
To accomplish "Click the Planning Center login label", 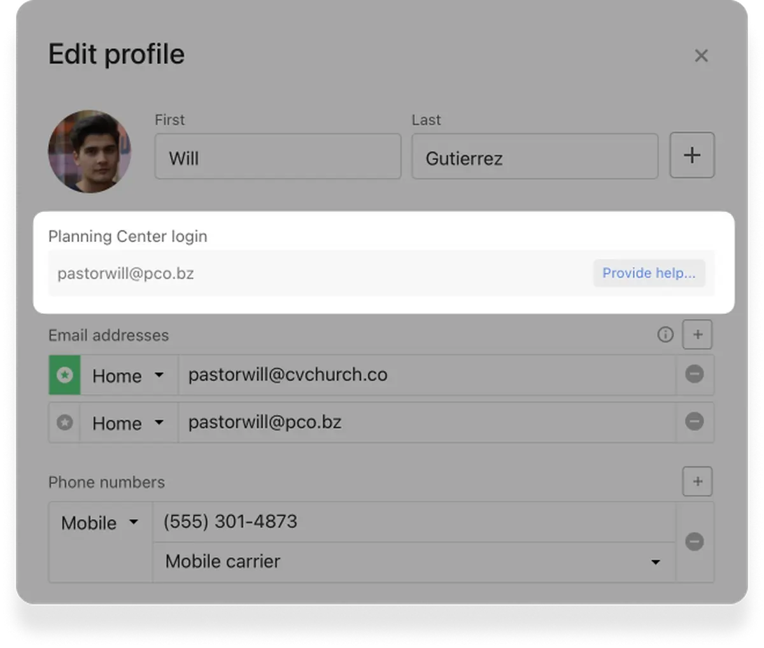I will point(128,236).
